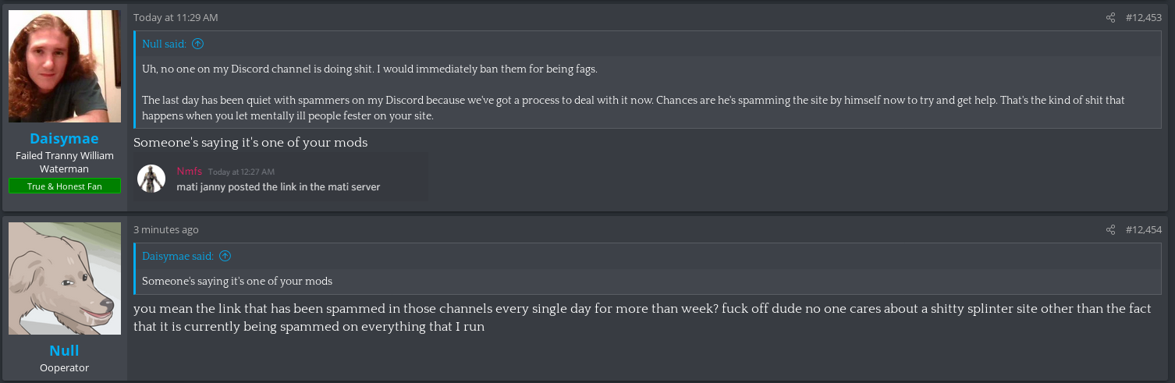Click the Nmfs Discord avatar icon
The width and height of the screenshot is (1175, 383).
(x=151, y=179)
